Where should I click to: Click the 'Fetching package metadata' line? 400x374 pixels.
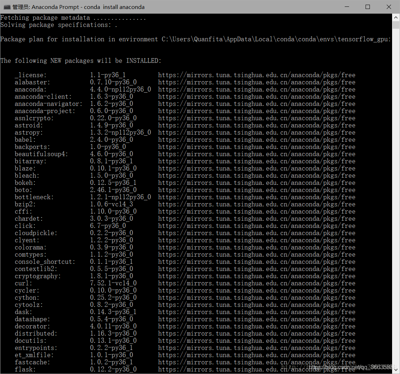pyautogui.click(x=73, y=18)
